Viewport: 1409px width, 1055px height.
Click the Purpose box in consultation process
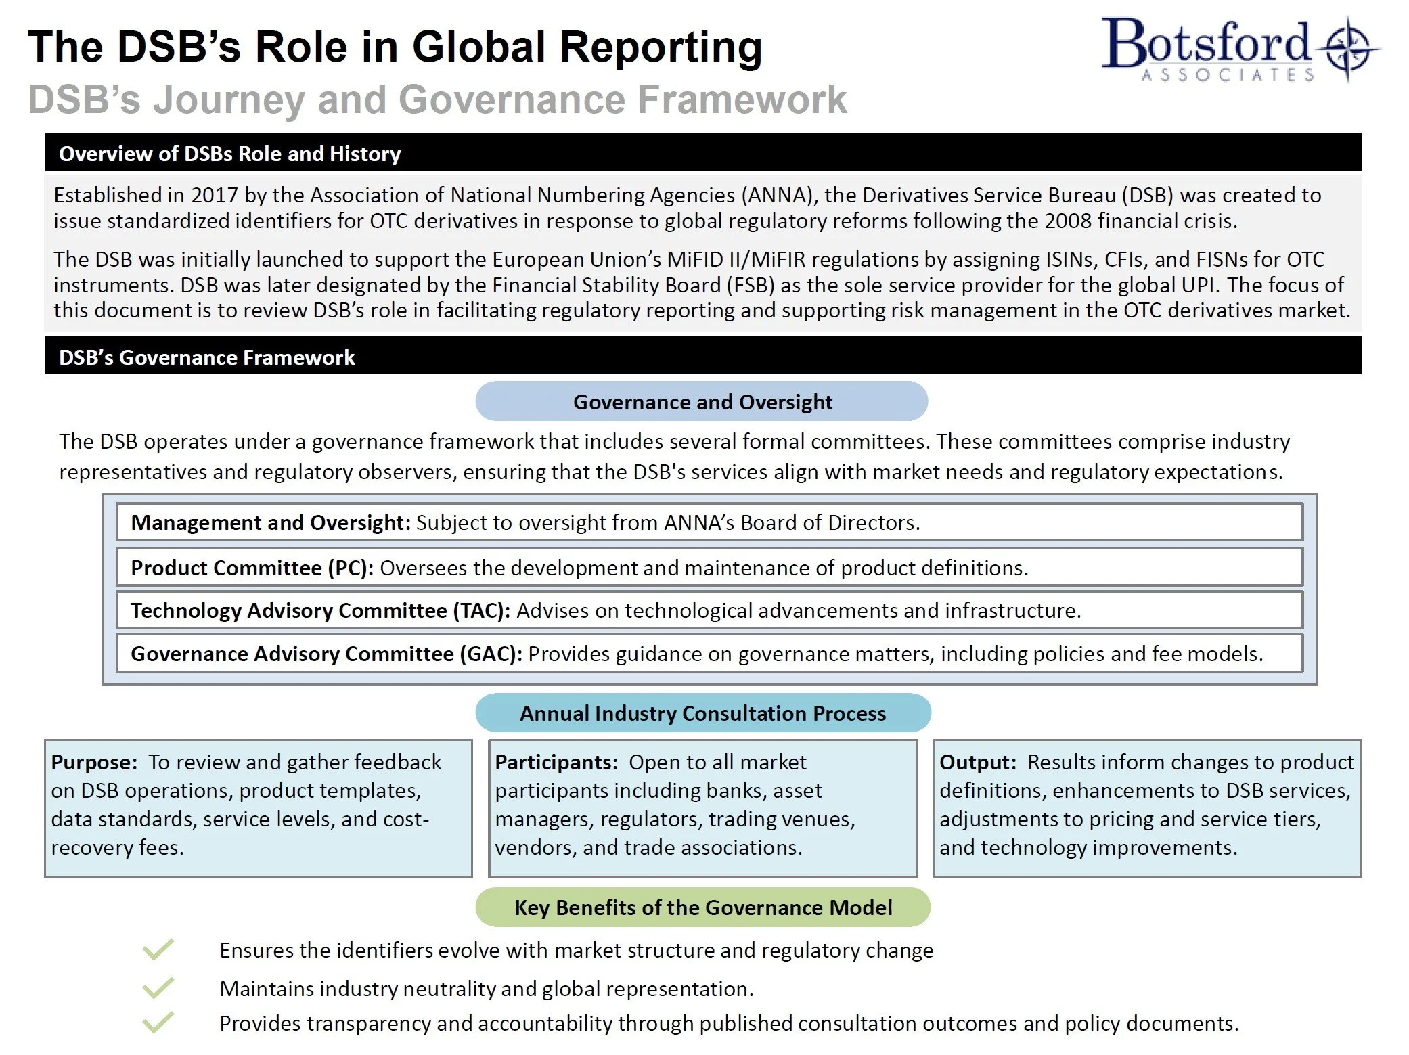click(x=258, y=807)
